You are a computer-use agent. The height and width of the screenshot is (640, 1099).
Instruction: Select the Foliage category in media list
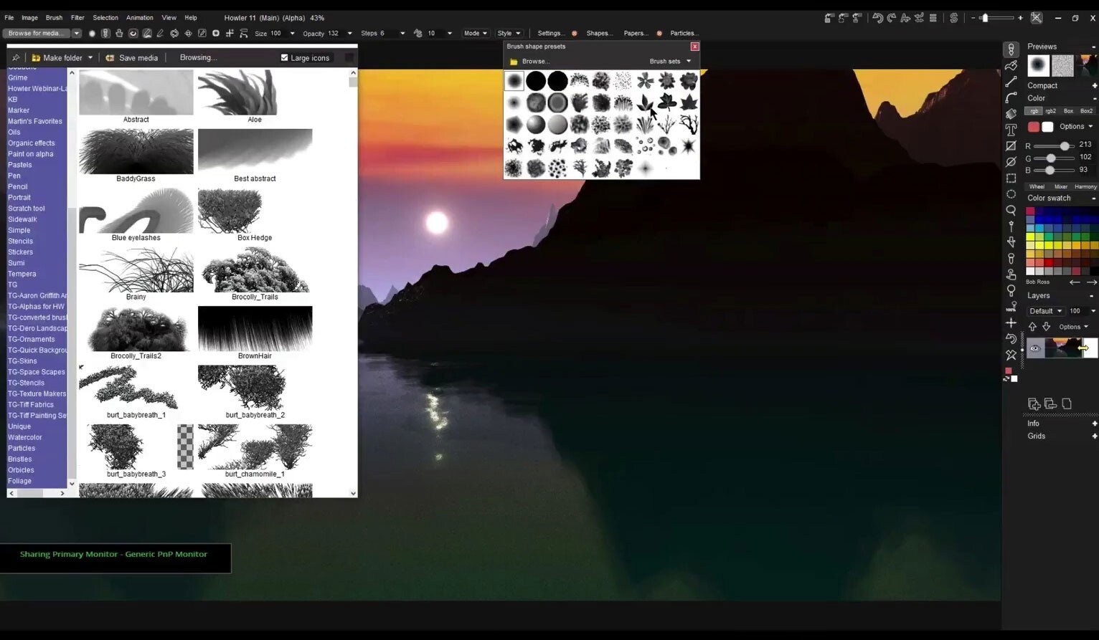[19, 481]
